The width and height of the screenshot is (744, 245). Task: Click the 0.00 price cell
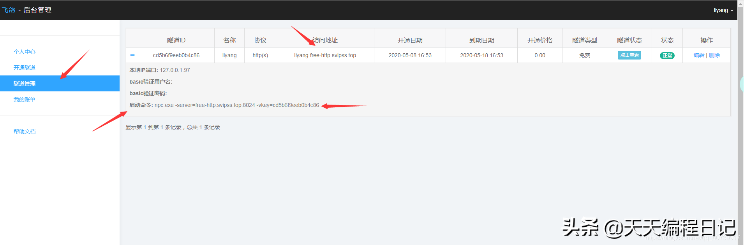(x=540, y=55)
